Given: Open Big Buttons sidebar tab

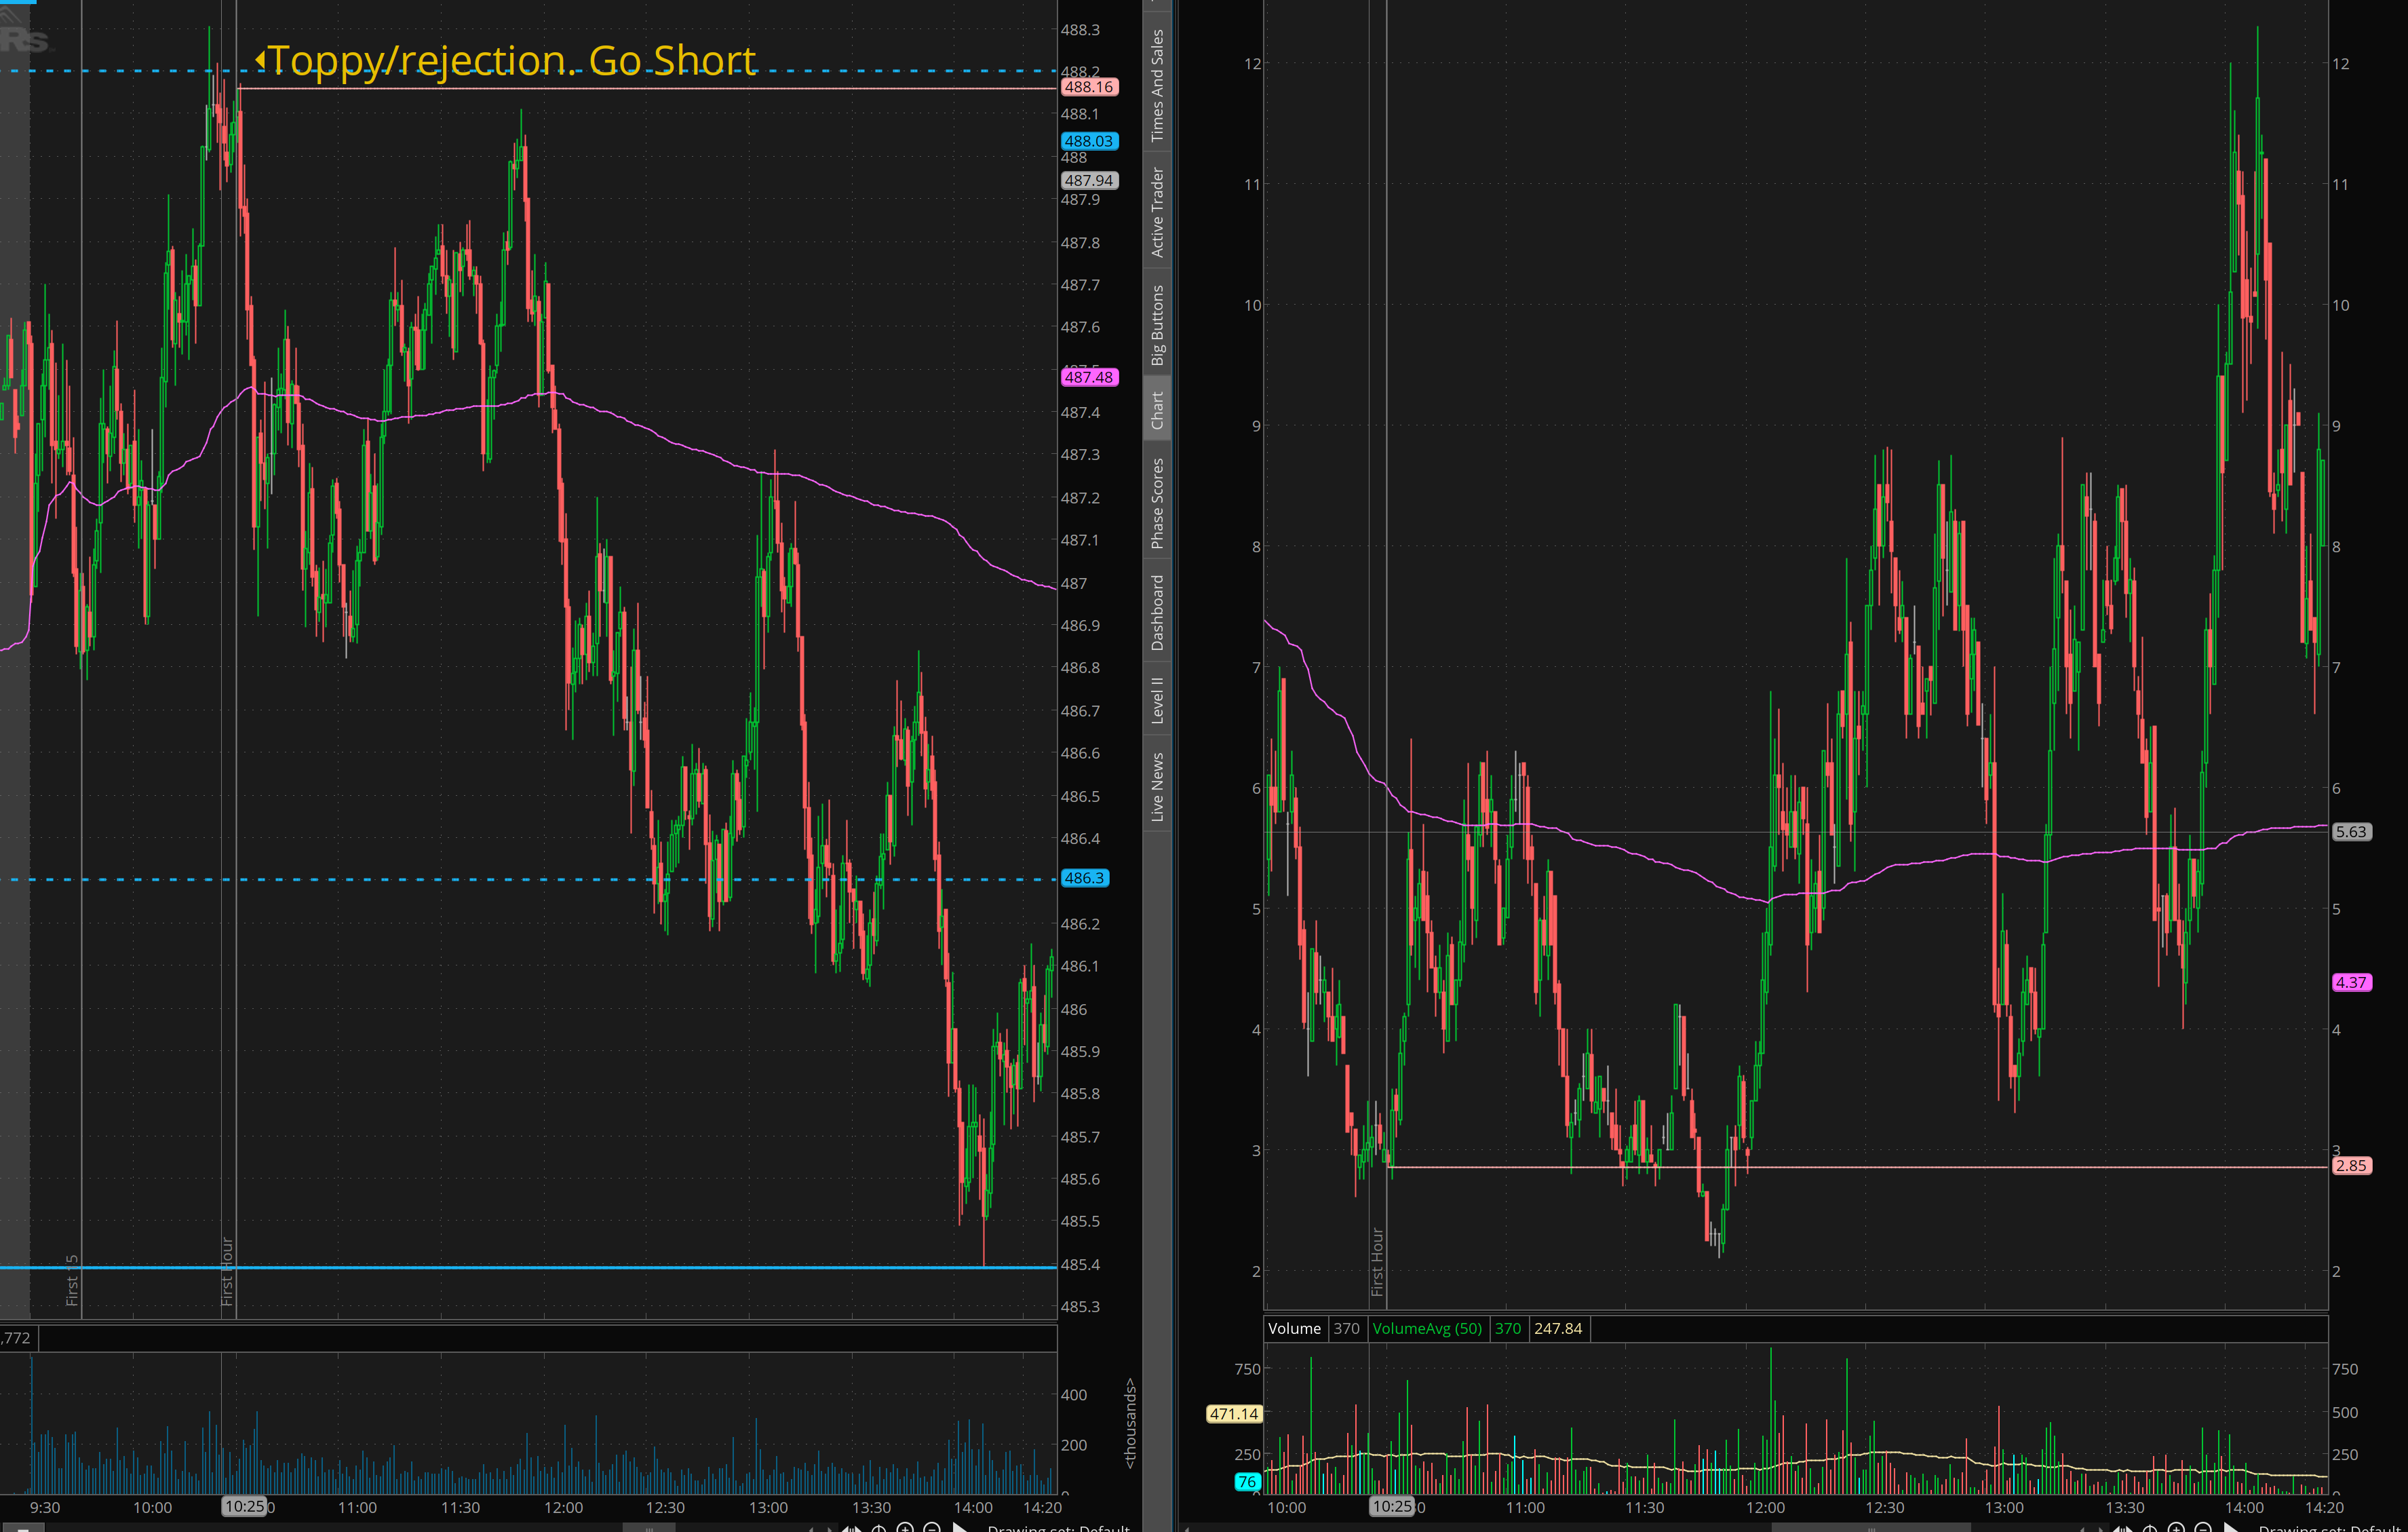Looking at the screenshot, I should tap(1157, 325).
